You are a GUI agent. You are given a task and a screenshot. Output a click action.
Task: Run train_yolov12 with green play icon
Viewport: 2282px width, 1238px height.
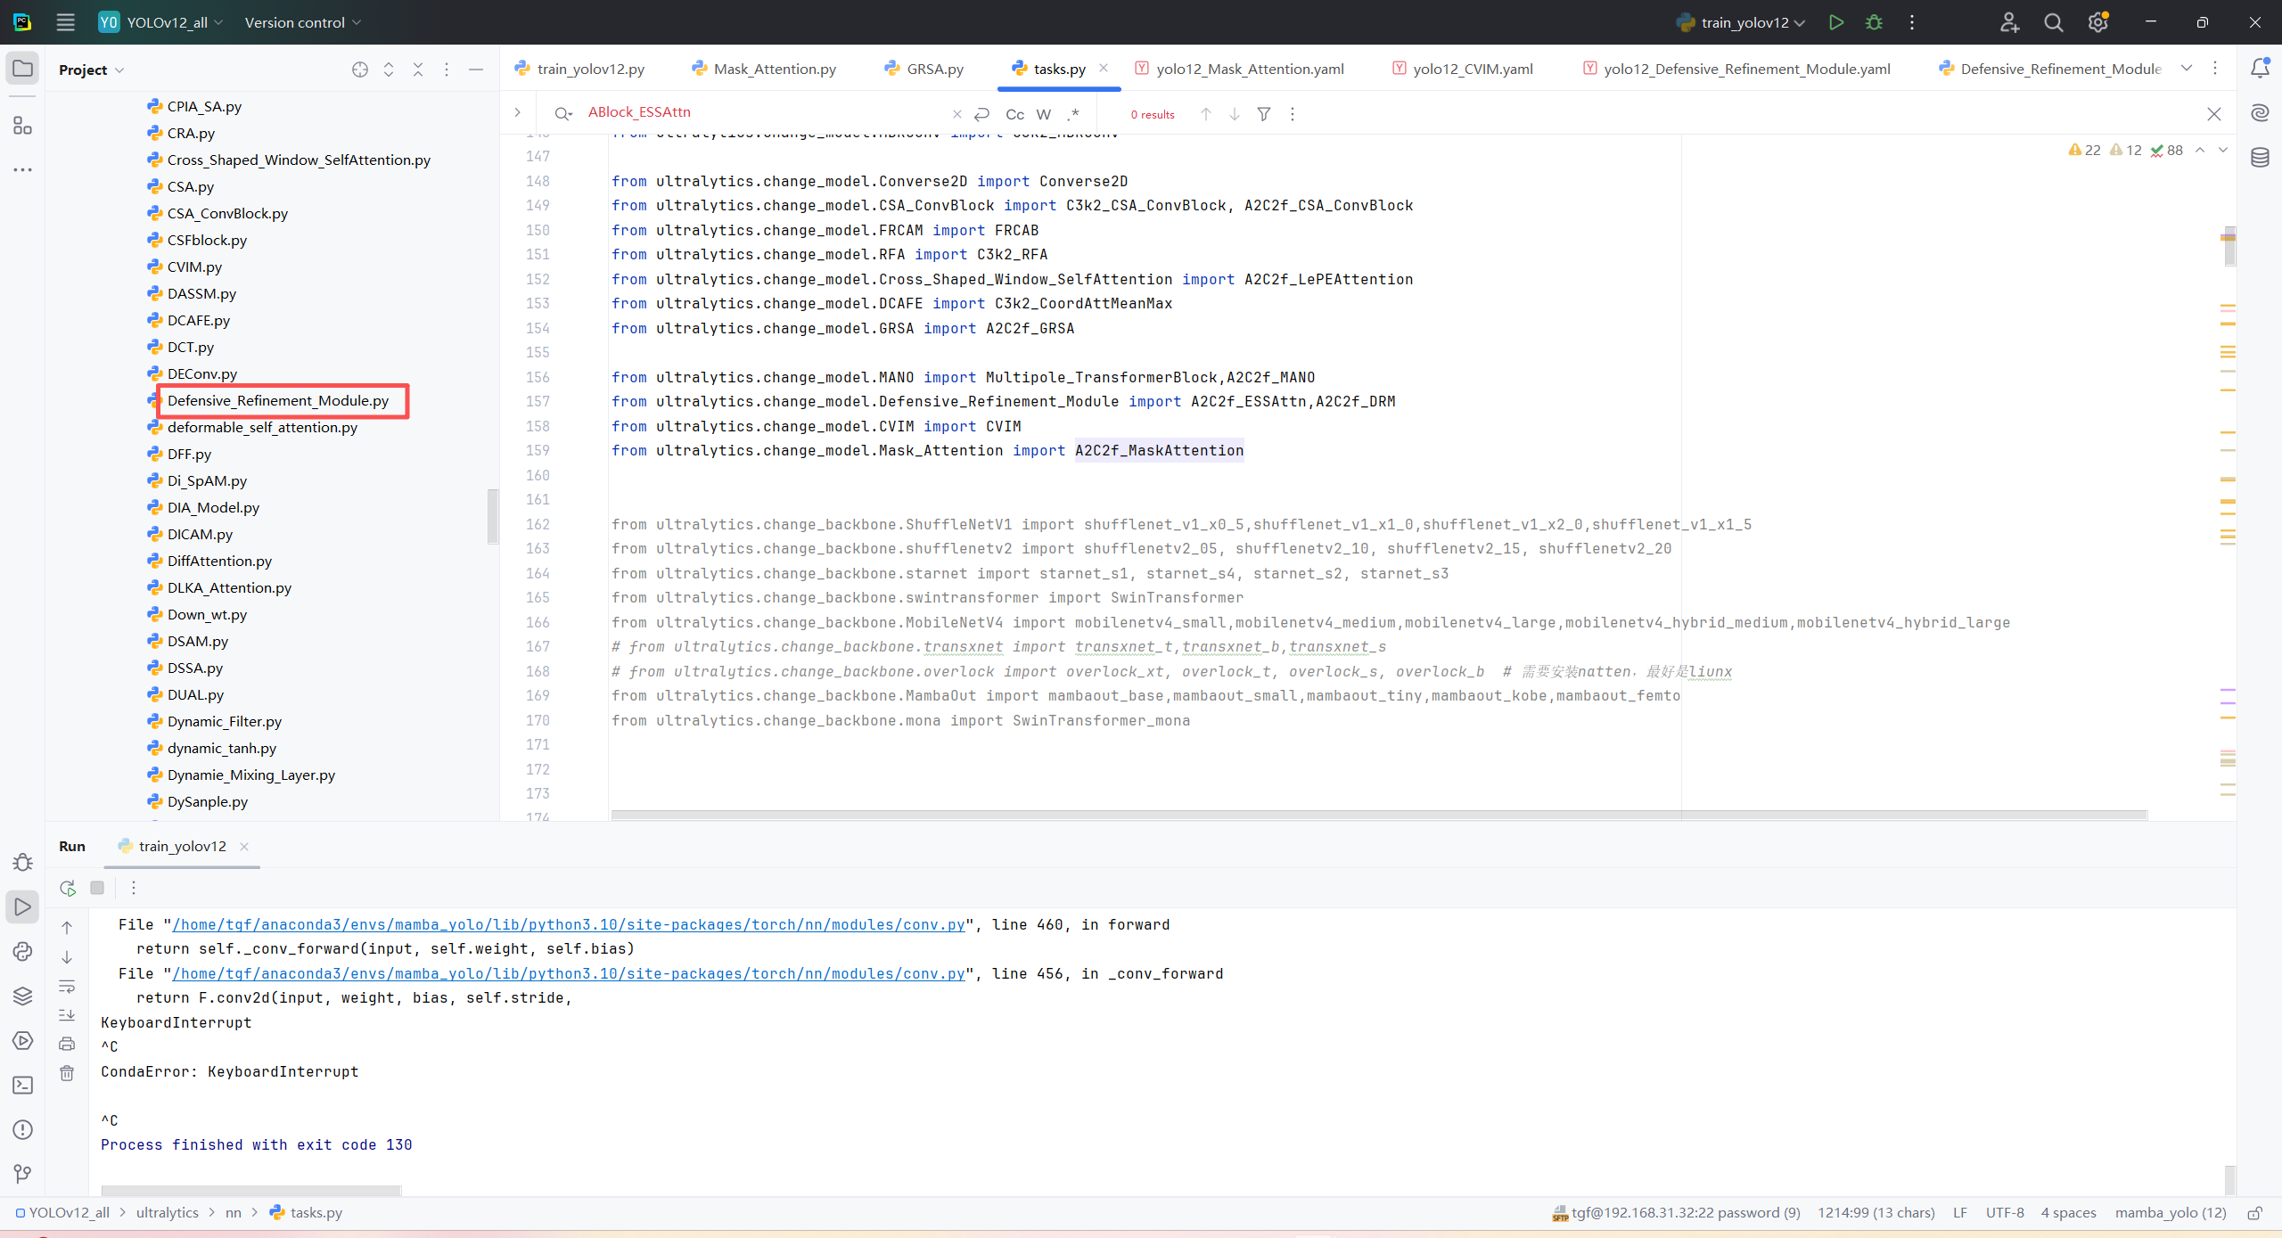pos(1835,22)
